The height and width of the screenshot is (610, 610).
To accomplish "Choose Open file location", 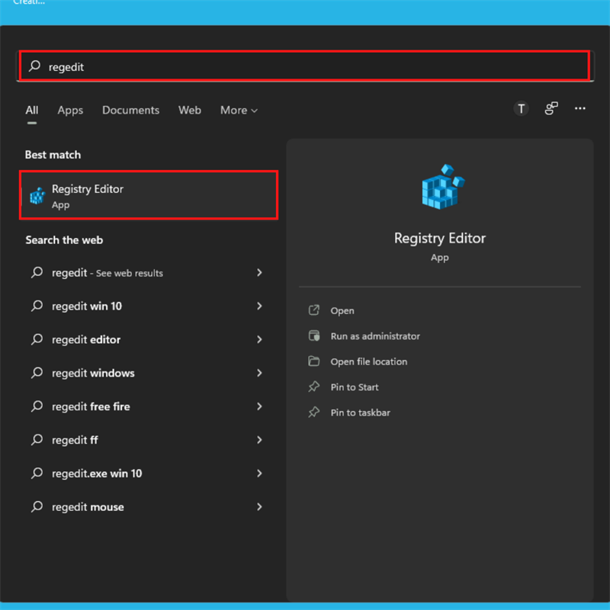I will point(369,361).
